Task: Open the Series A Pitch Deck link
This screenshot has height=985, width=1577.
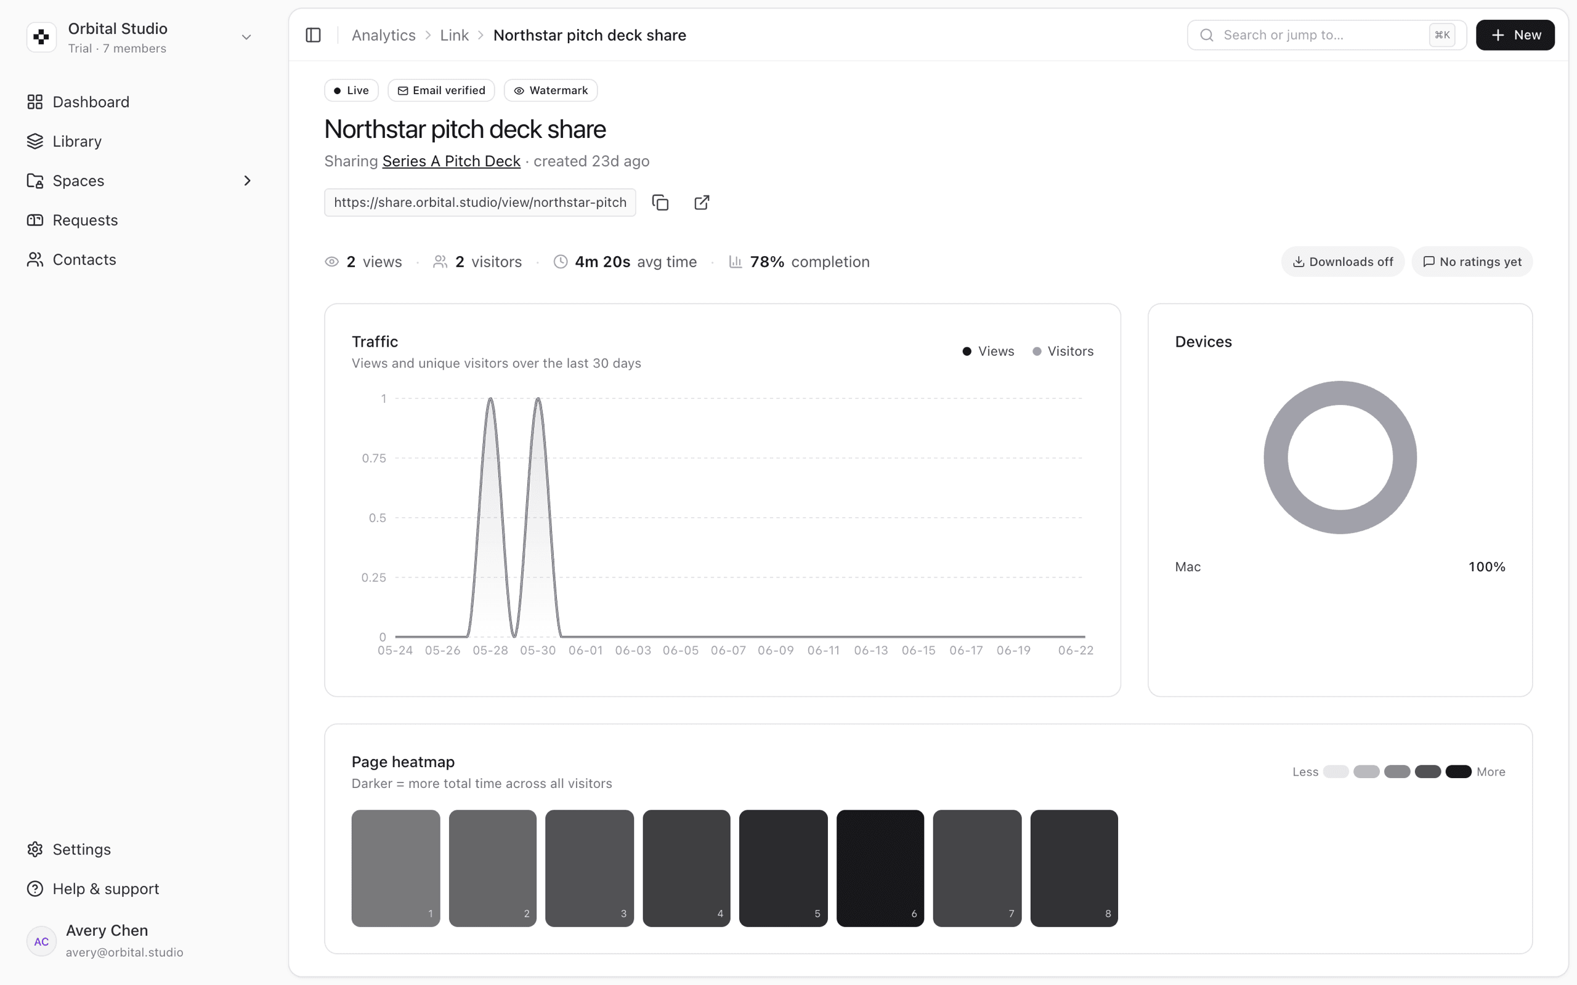Action: [x=451, y=161]
